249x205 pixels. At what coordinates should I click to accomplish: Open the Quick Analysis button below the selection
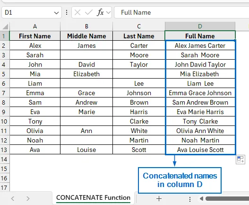[x=240, y=160]
